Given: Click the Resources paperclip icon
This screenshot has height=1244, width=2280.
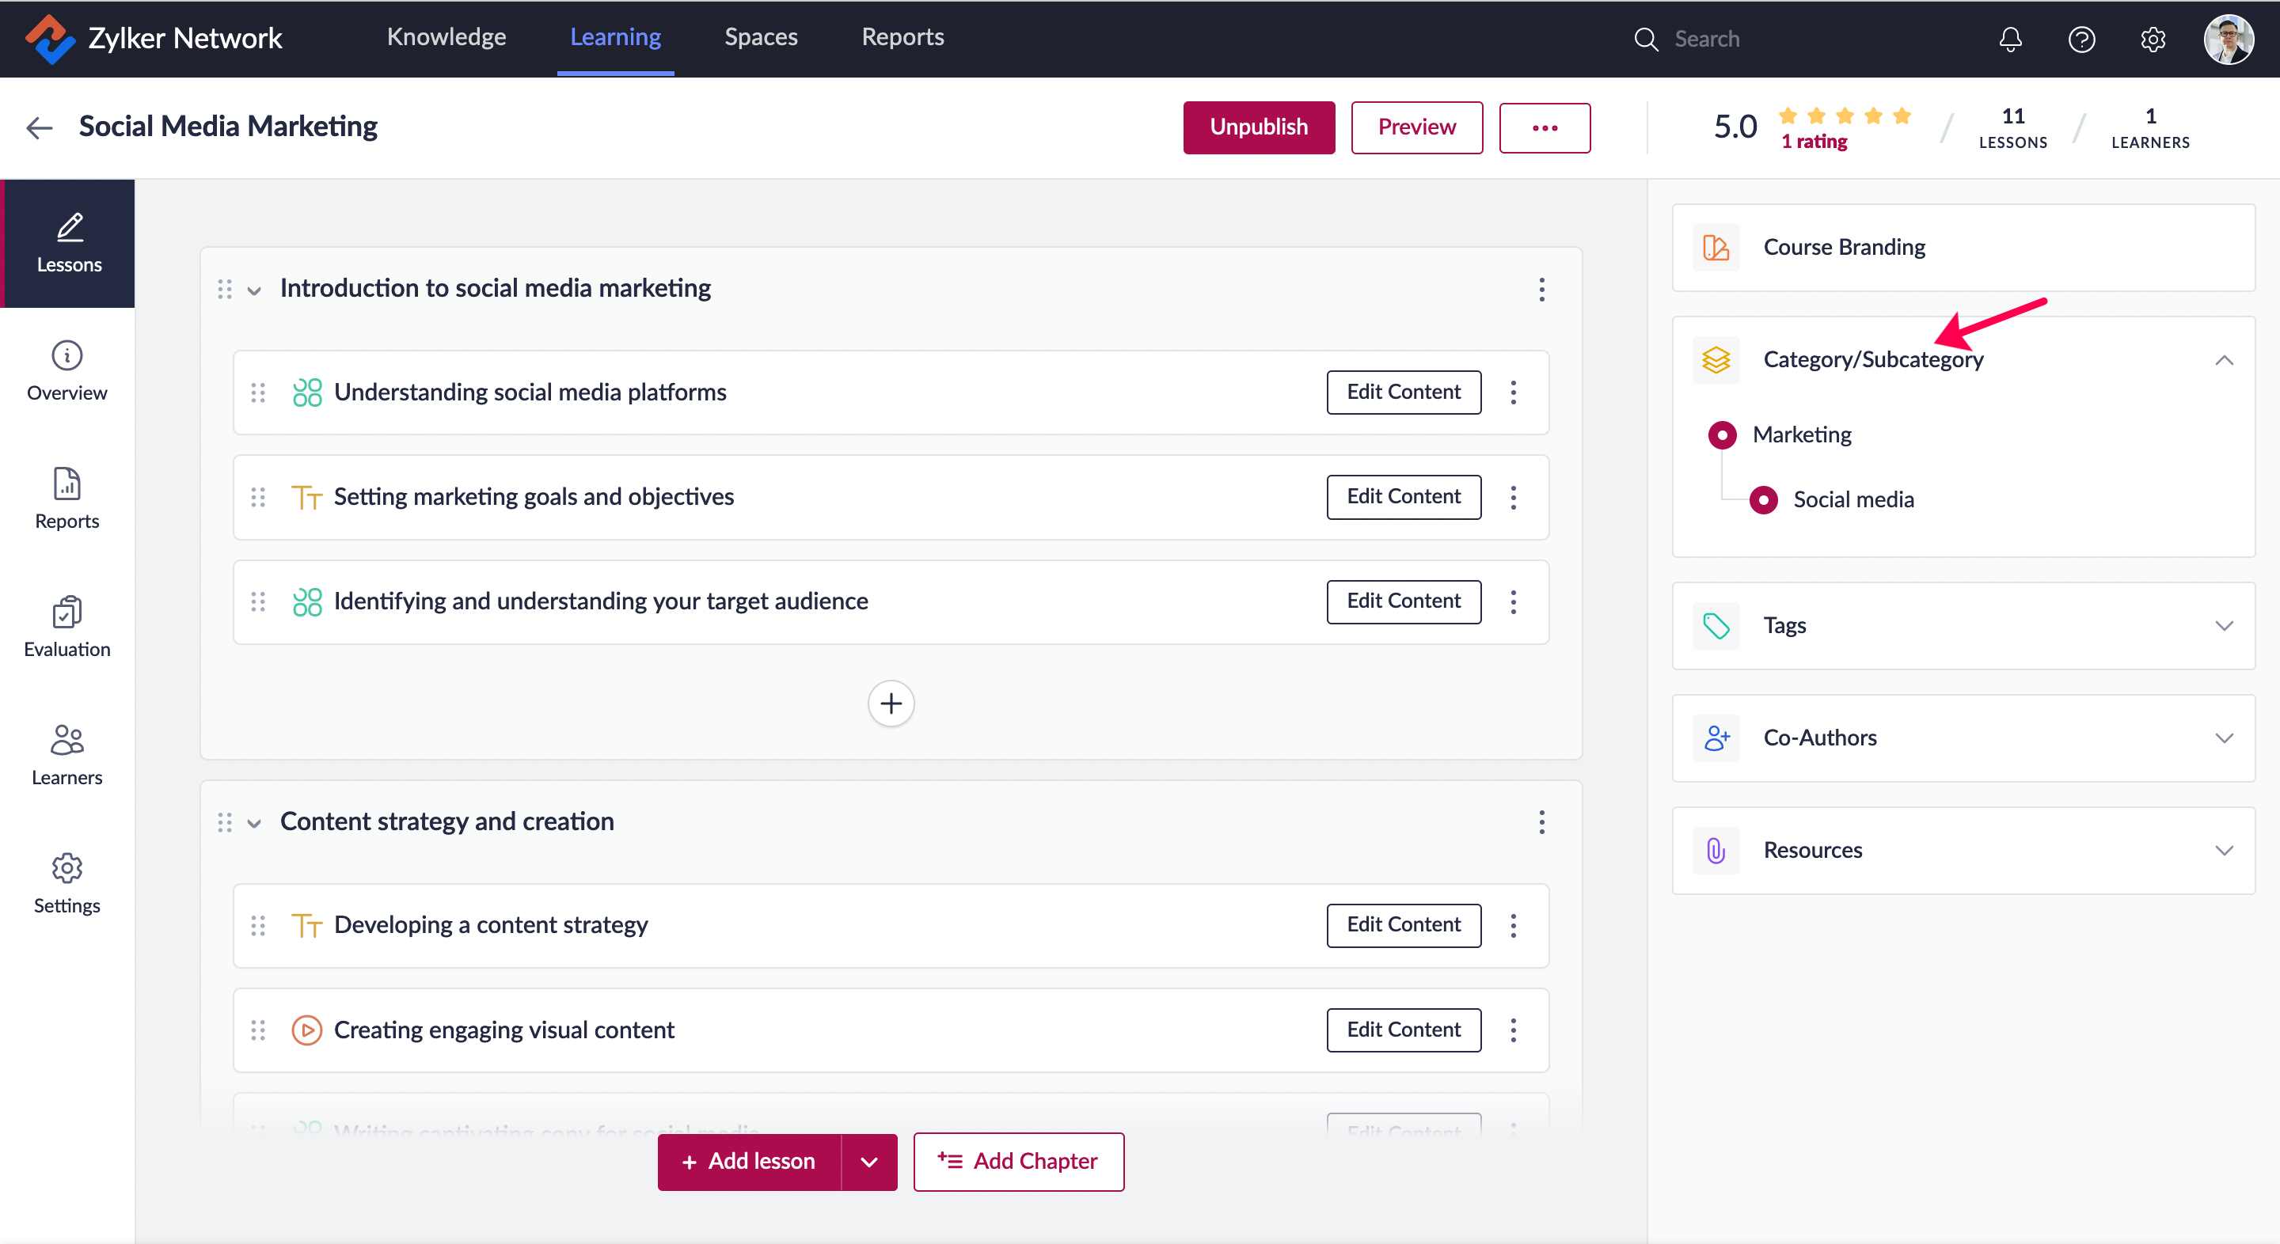Looking at the screenshot, I should pos(1716,850).
